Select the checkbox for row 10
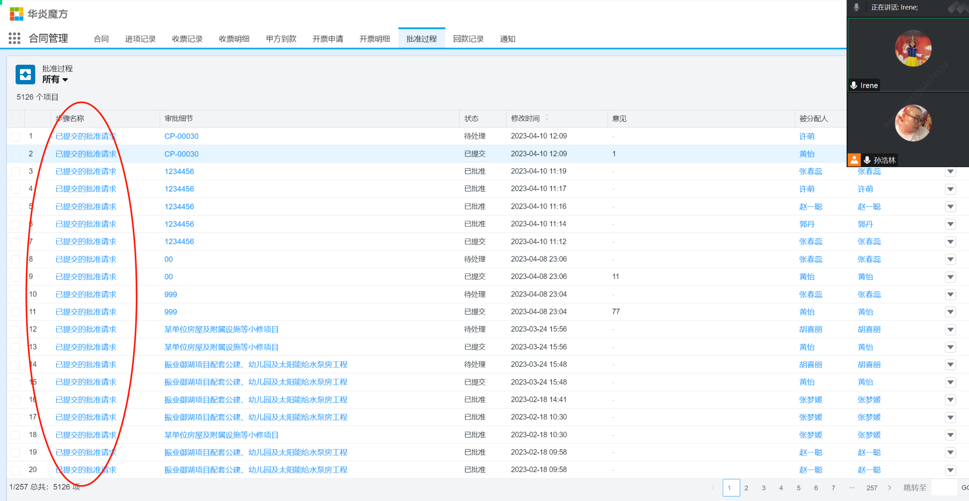The image size is (969, 501). (16, 295)
